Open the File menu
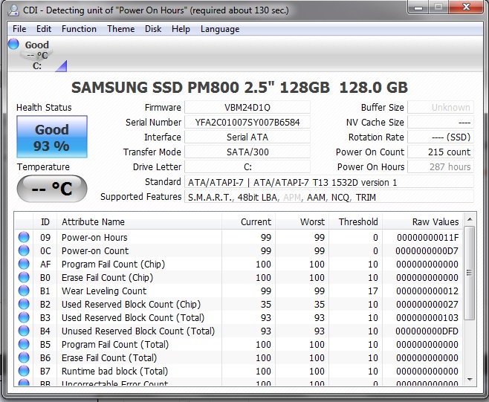The width and height of the screenshot is (489, 402). (19, 29)
